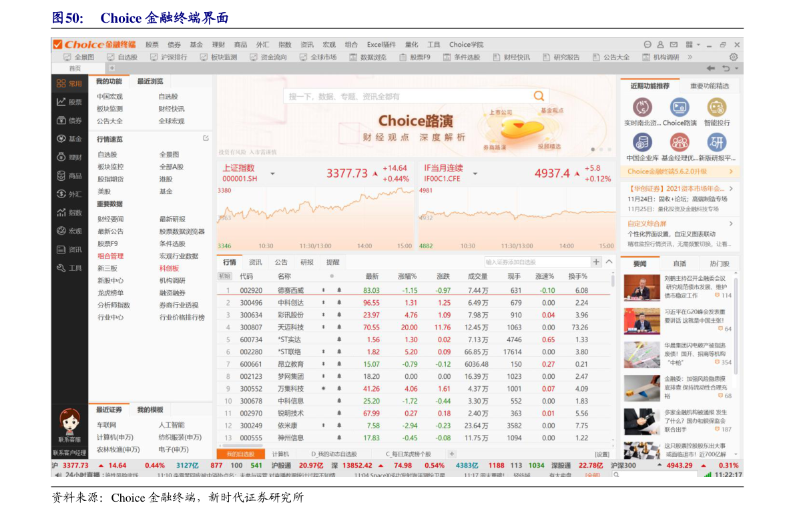Screen dimensions: 795x517
Task: Open 中国企业库 feature icon
Action: [642, 143]
